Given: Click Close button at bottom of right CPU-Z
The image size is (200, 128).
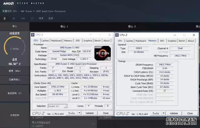Looking at the screenshot, I should click(x=190, y=113).
